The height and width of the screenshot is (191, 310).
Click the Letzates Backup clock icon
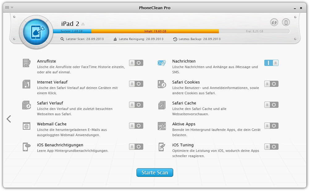[x=175, y=39]
